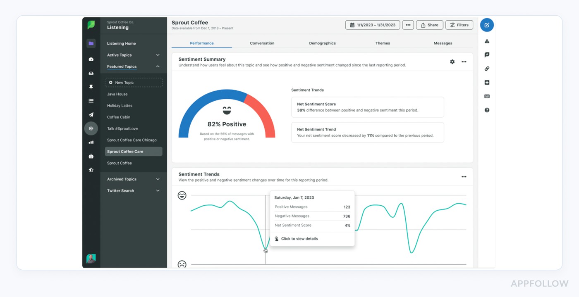Click the Negative Messages row in tooltip
Viewport: 579px width, 297px height.
pyautogui.click(x=313, y=216)
